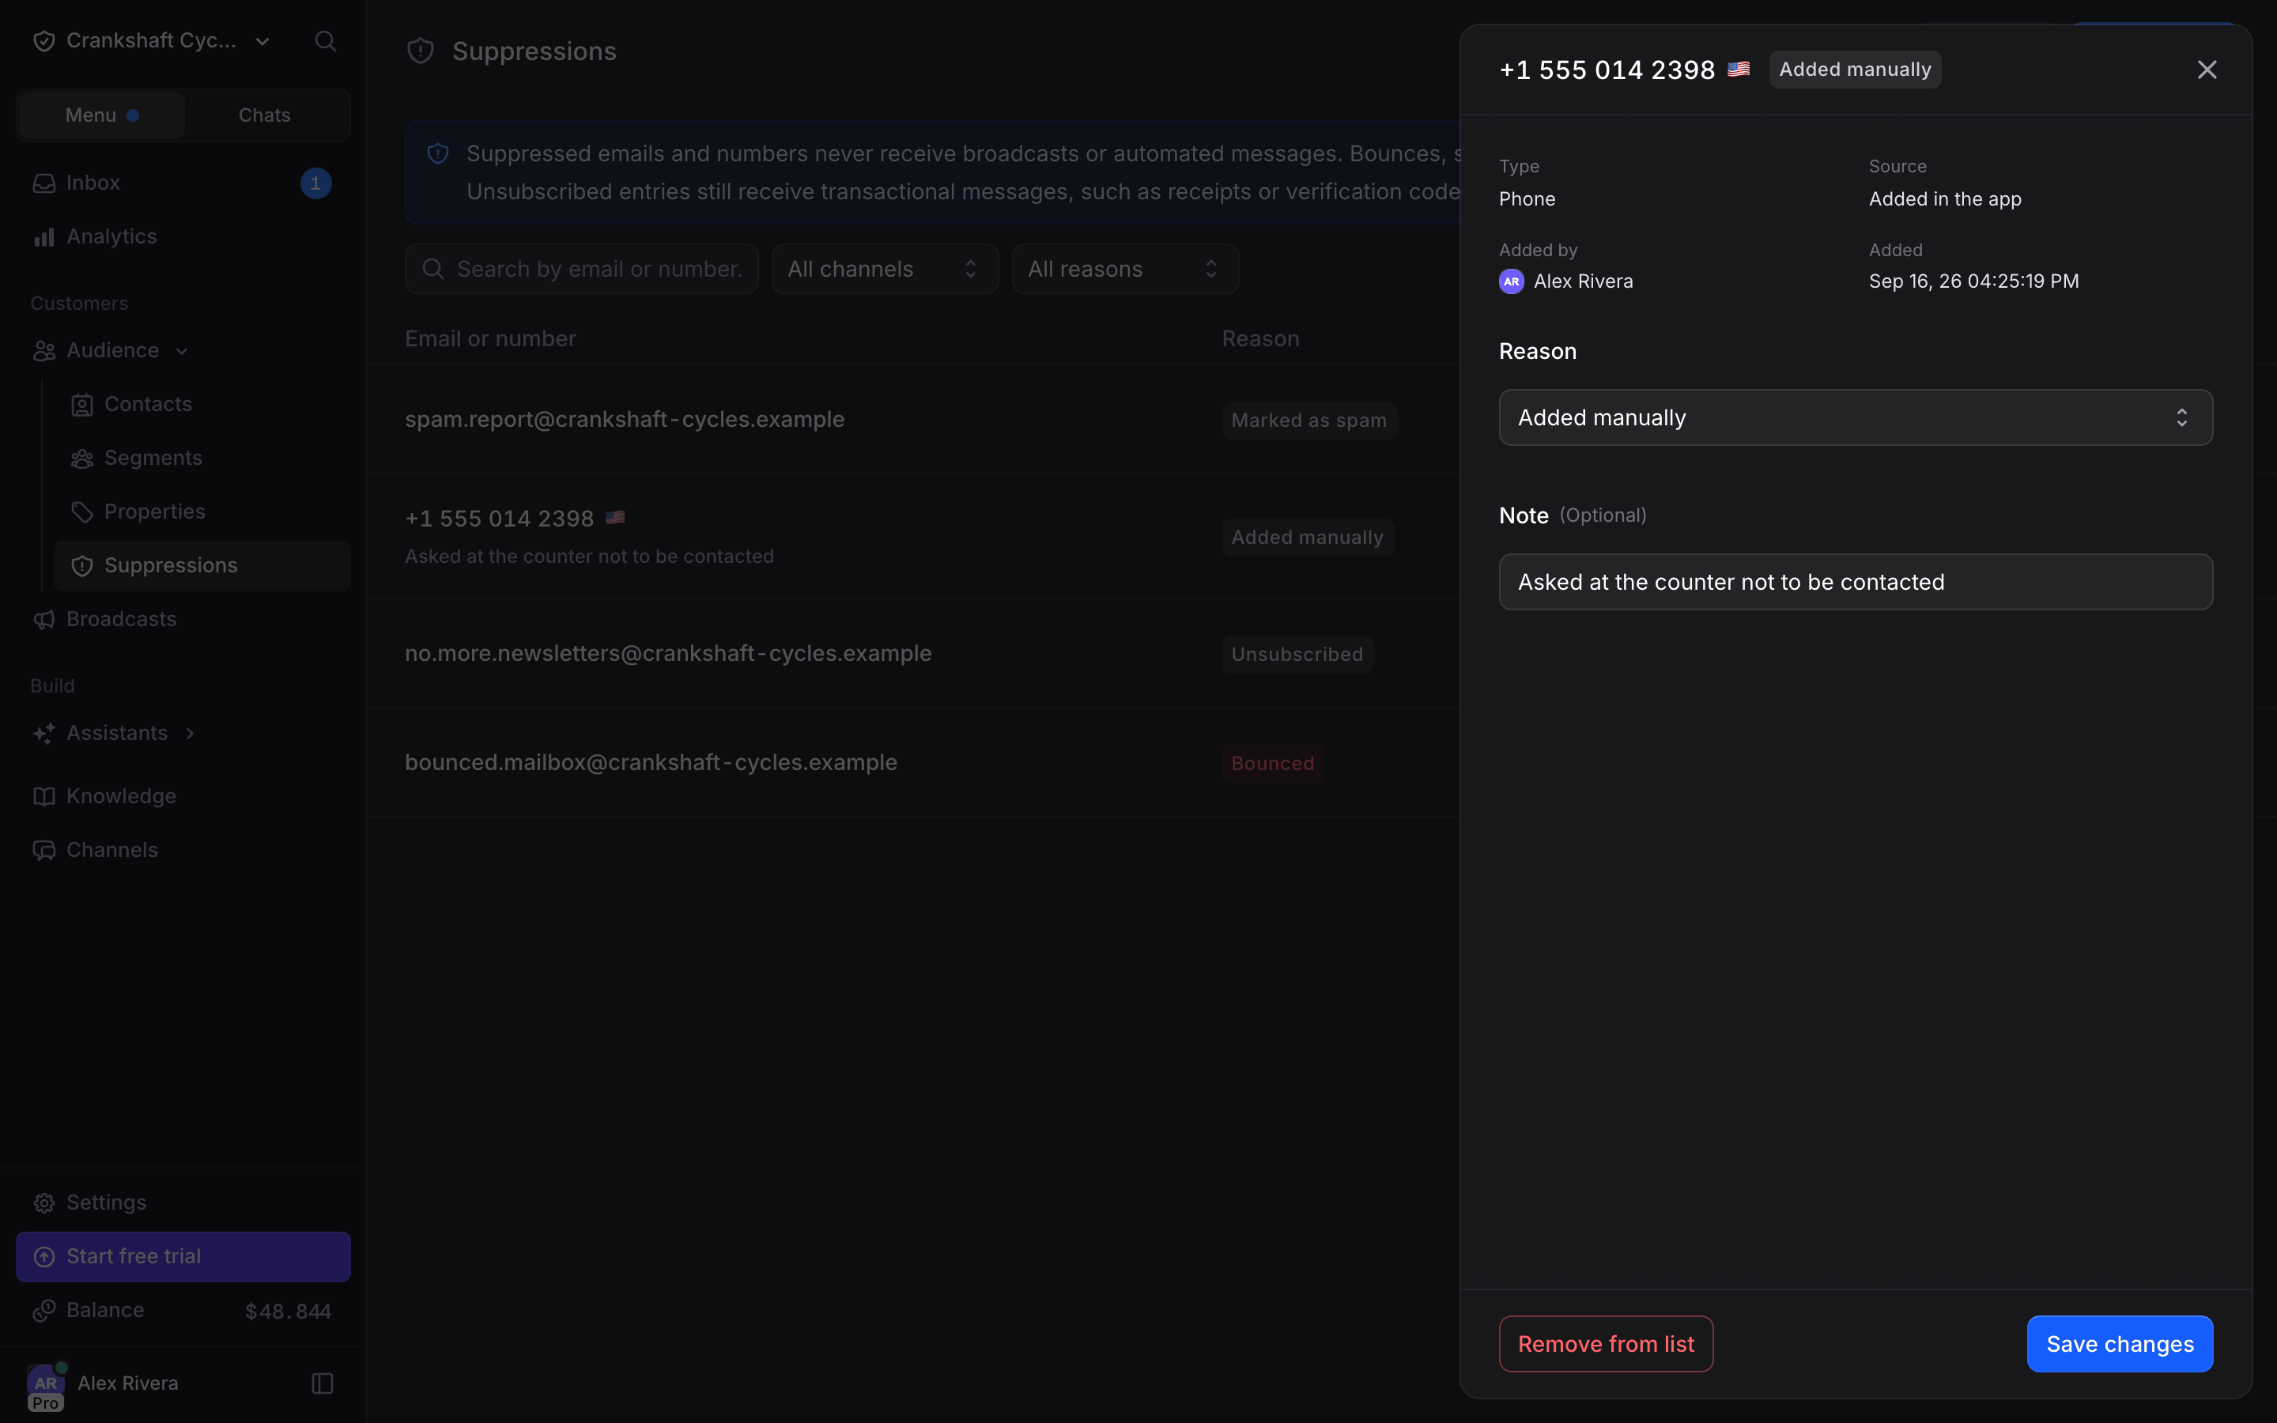The image size is (2277, 1423).
Task: Click the Bounced reason badge
Action: pos(1273,763)
